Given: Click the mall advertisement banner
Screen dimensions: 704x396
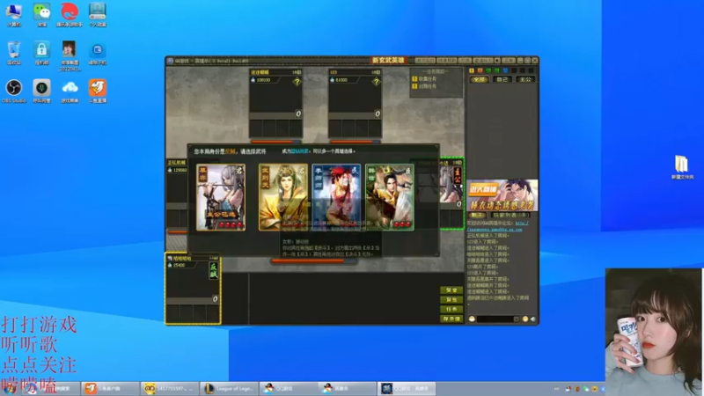Looking at the screenshot, I should click(x=502, y=195).
